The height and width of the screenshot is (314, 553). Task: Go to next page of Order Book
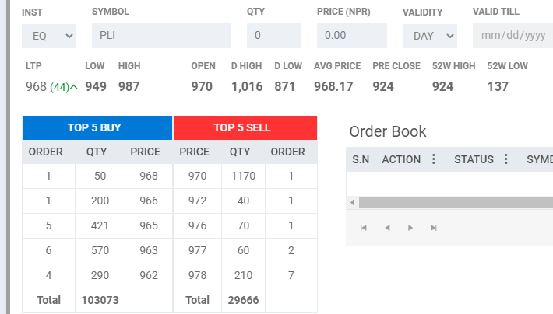[410, 228]
